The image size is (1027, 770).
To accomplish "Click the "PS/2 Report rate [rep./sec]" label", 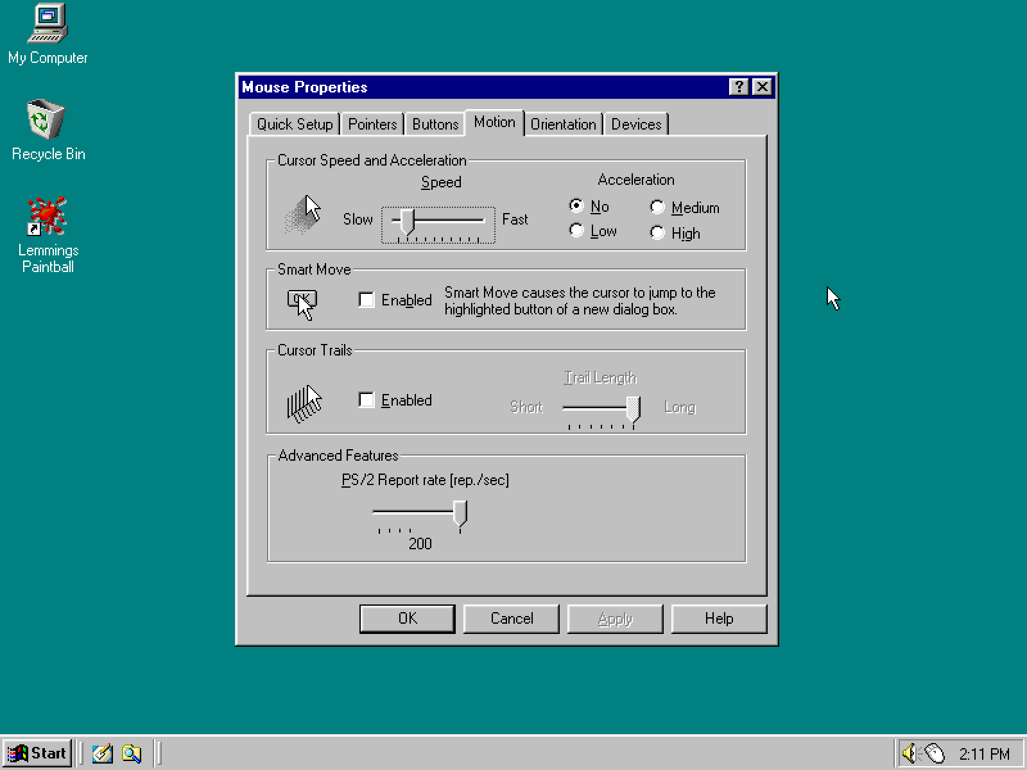I will 425,480.
